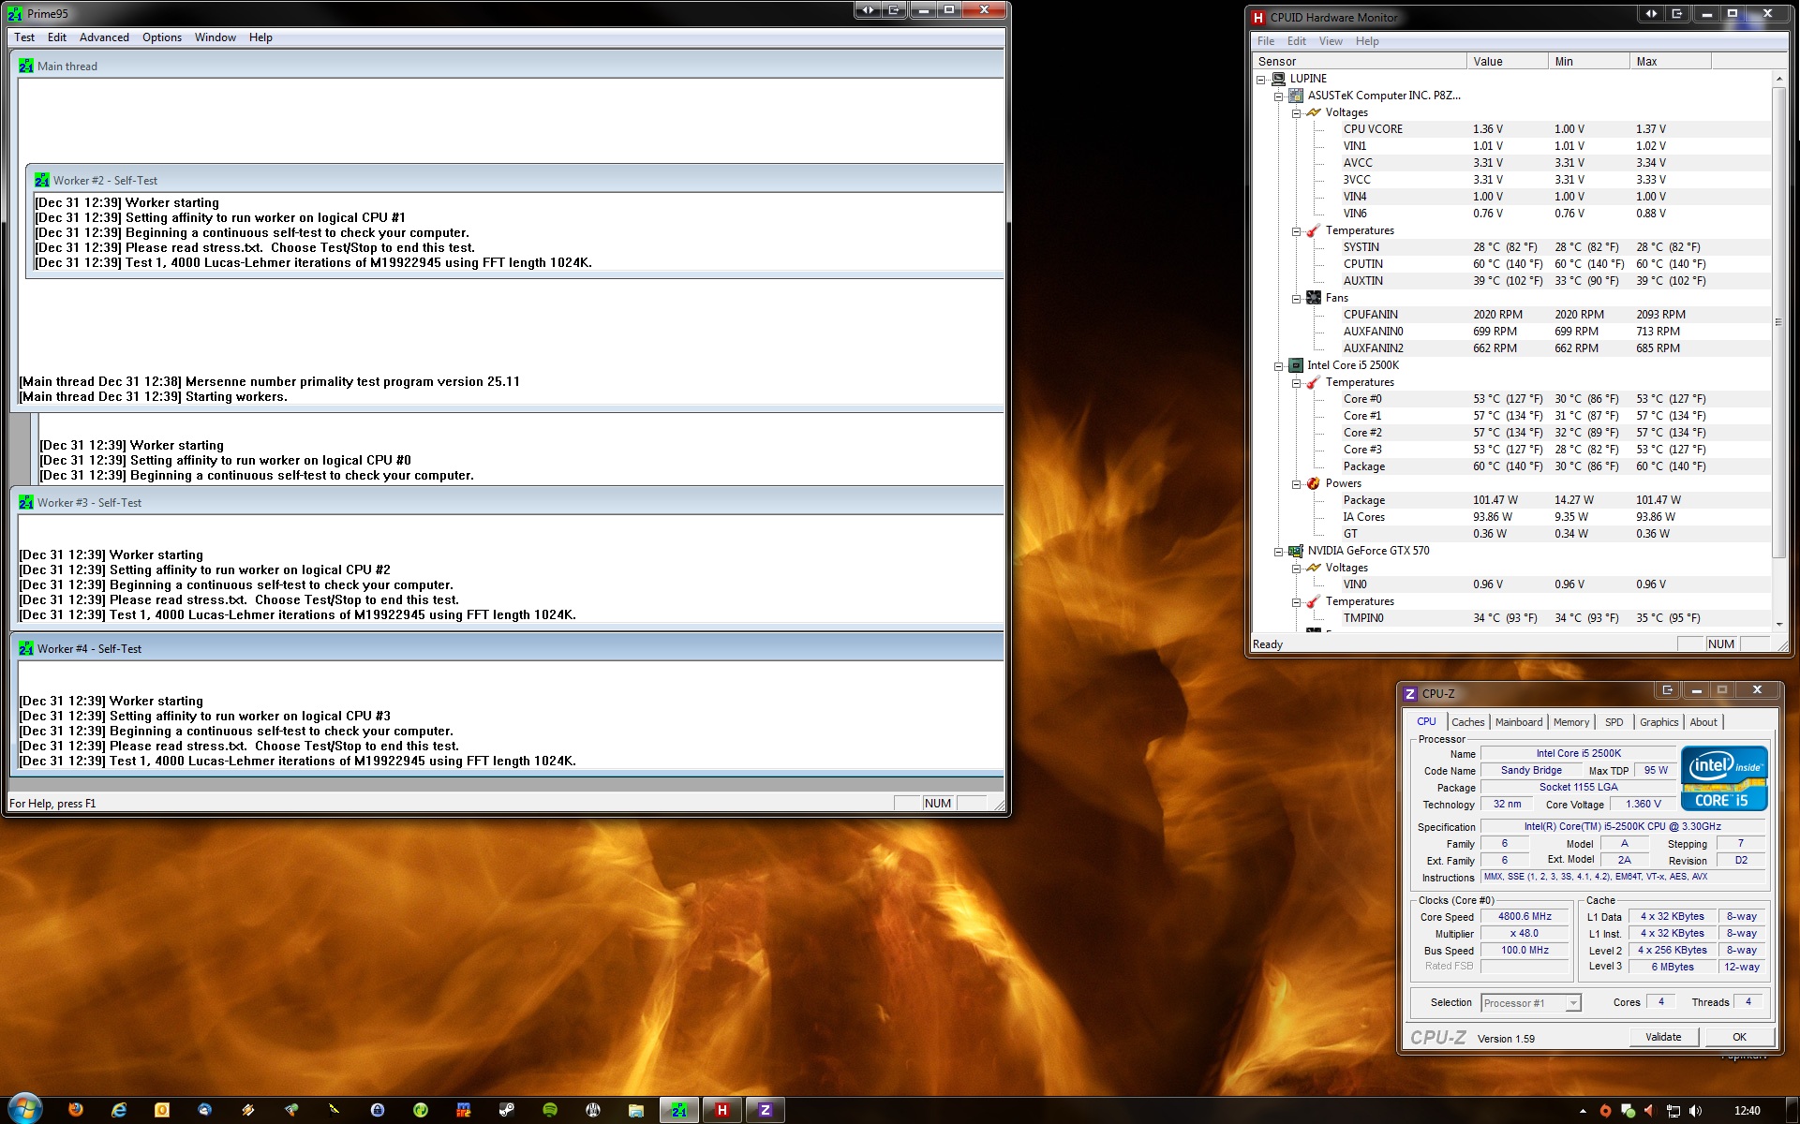Open the Window menu in Prime95
This screenshot has width=1800, height=1124.
point(216,37)
